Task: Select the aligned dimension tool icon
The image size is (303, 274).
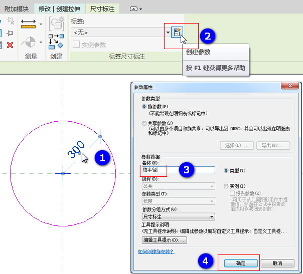Action: click(x=28, y=24)
